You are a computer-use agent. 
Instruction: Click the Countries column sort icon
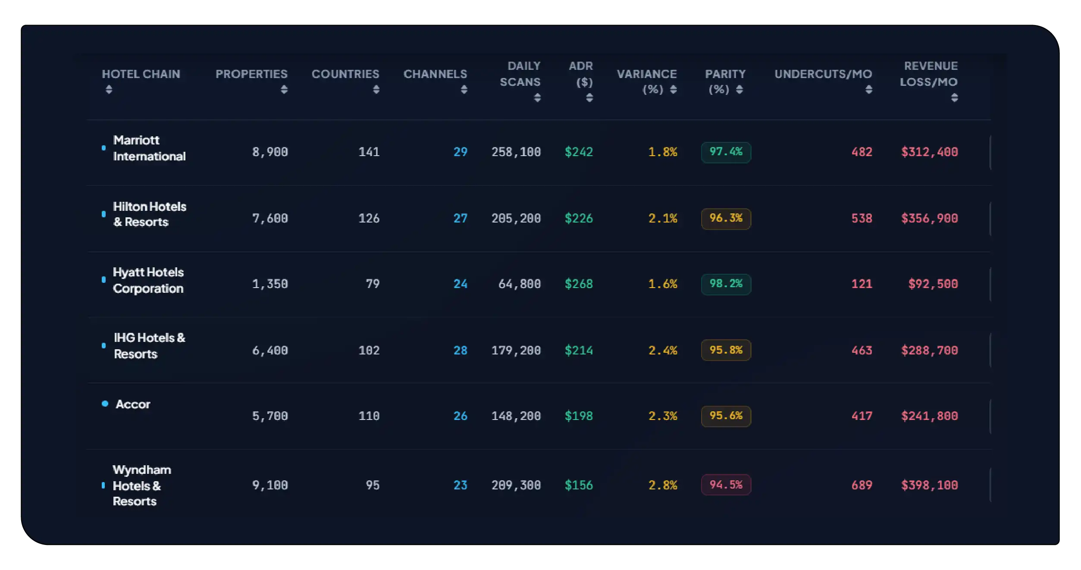point(376,89)
